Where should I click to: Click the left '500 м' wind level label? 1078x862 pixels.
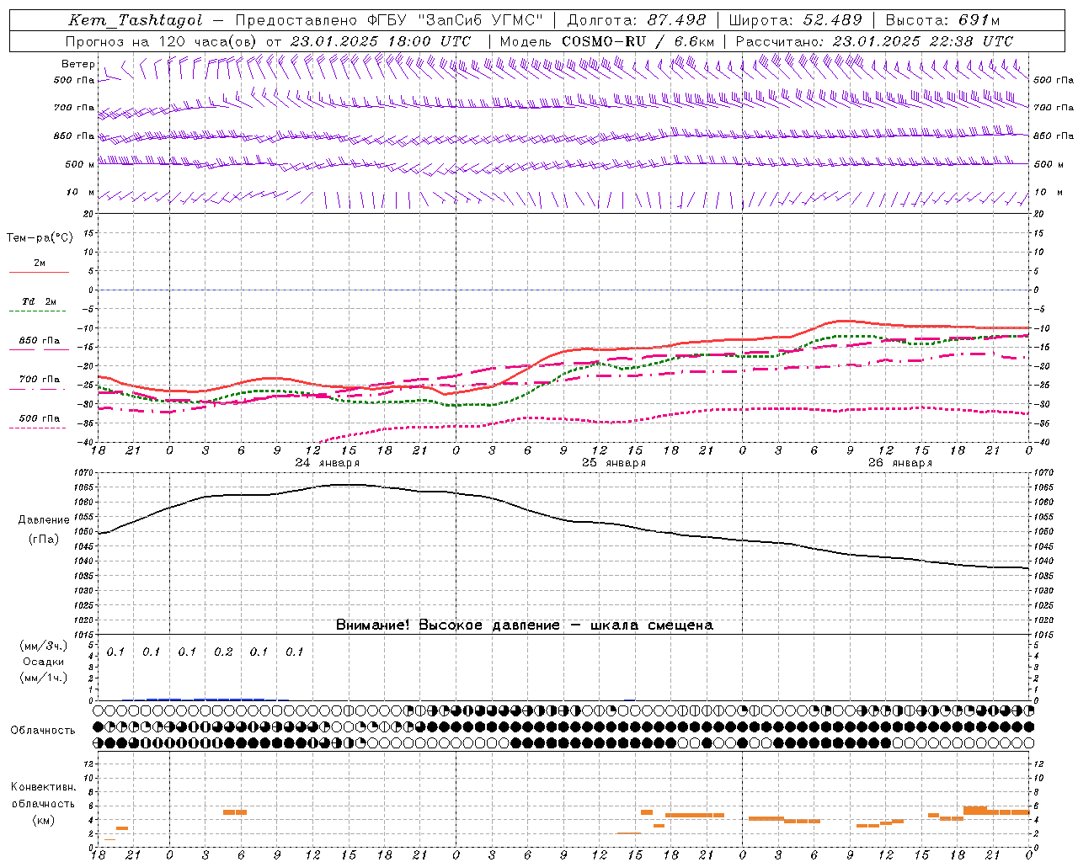(x=80, y=164)
